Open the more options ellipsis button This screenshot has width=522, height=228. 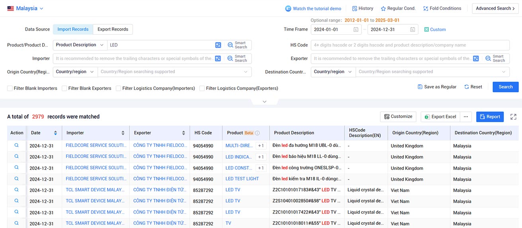click(x=466, y=117)
